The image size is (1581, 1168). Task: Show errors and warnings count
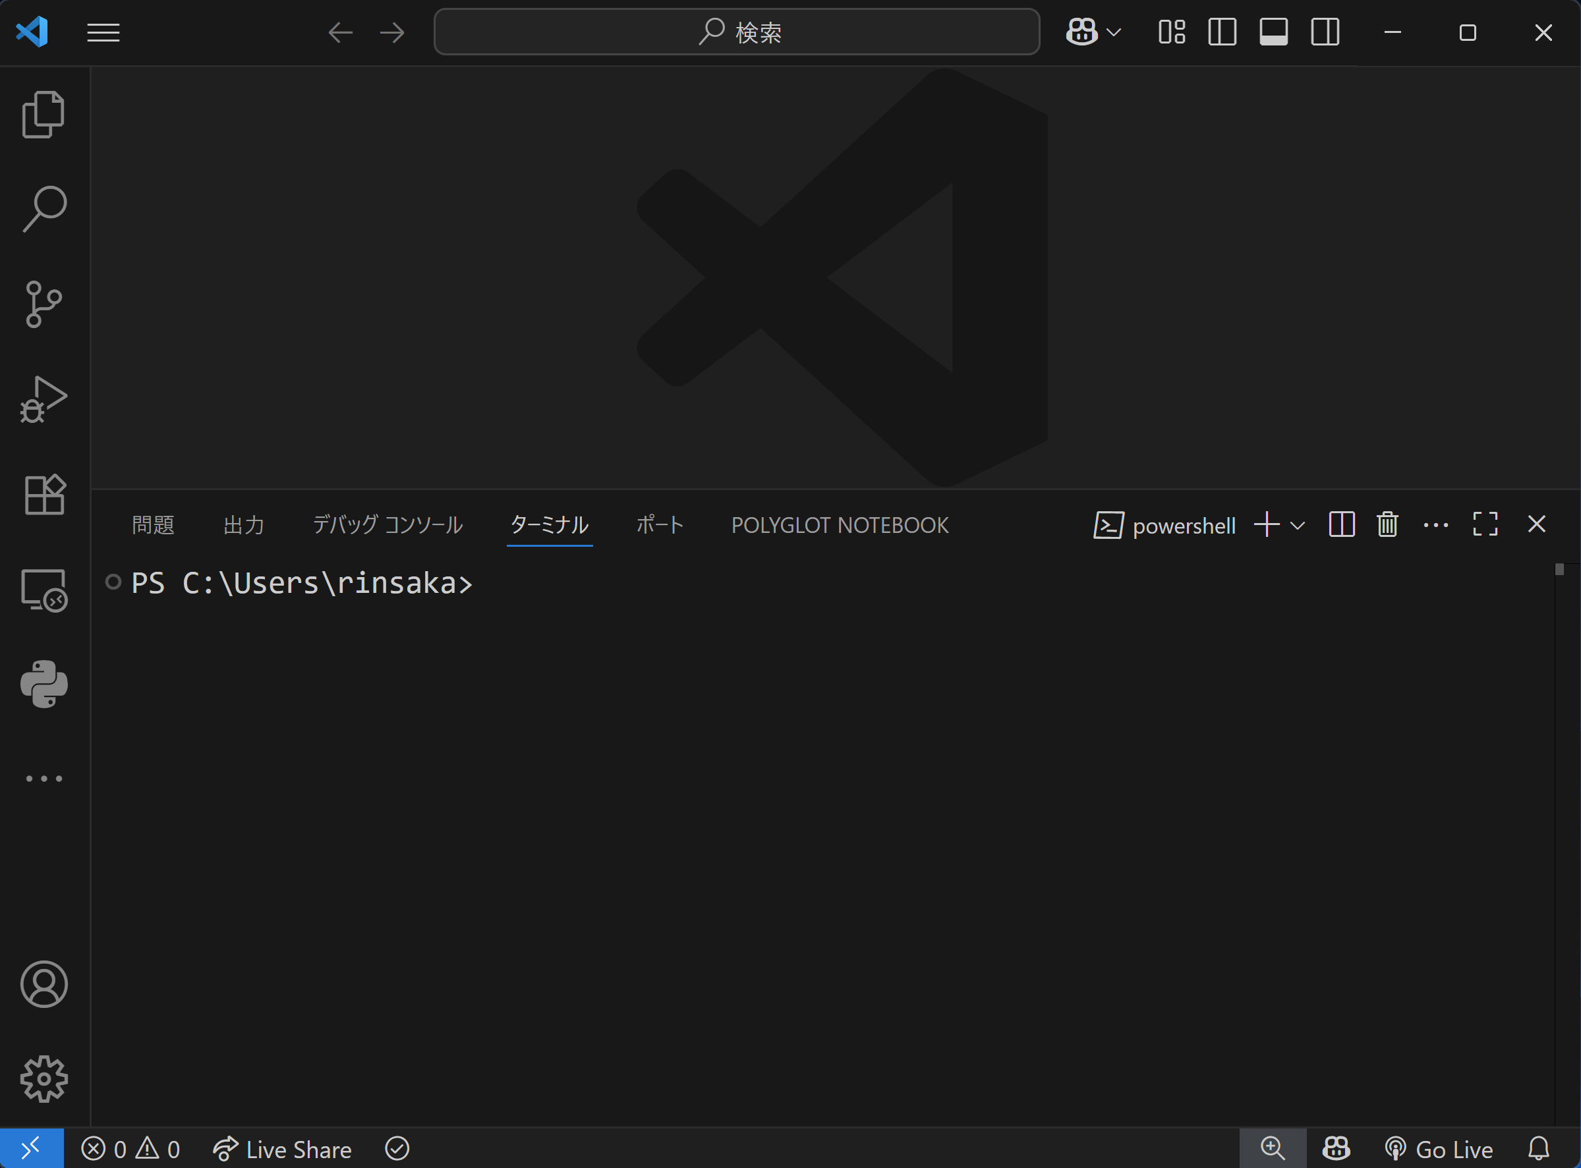tap(131, 1149)
